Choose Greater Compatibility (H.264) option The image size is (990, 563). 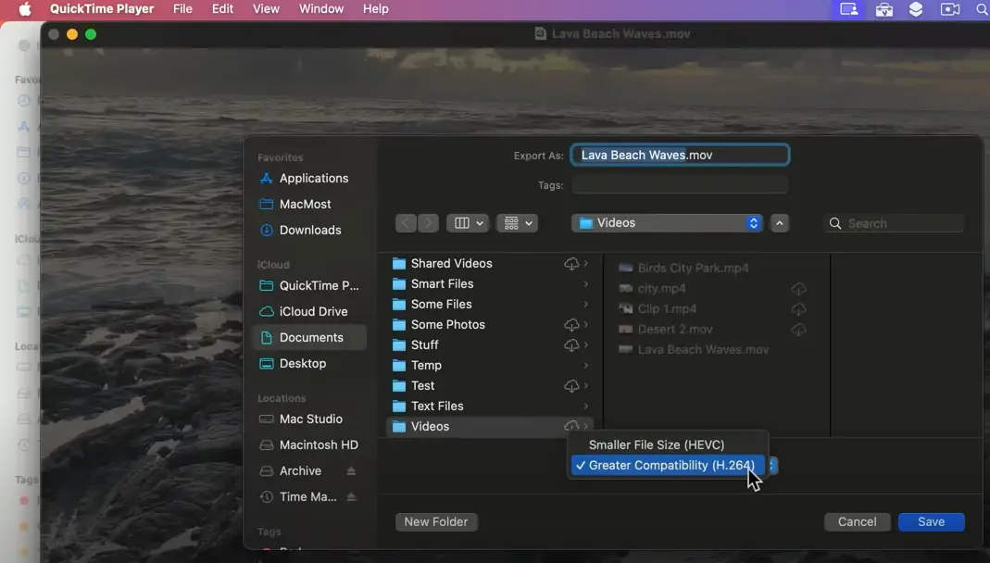[670, 466]
